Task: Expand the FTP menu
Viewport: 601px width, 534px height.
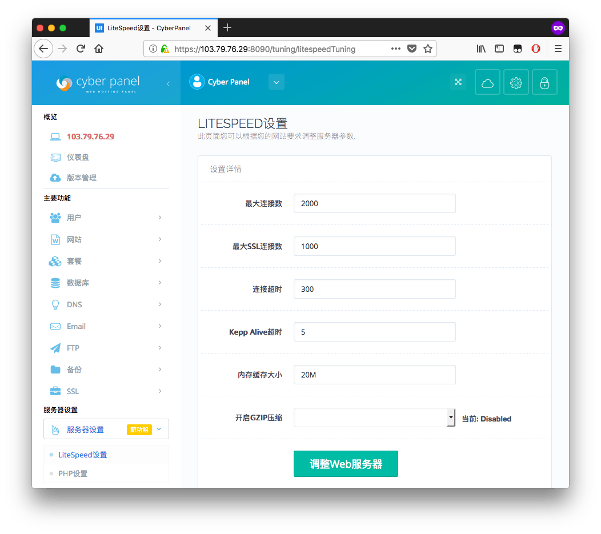Action: (x=106, y=348)
